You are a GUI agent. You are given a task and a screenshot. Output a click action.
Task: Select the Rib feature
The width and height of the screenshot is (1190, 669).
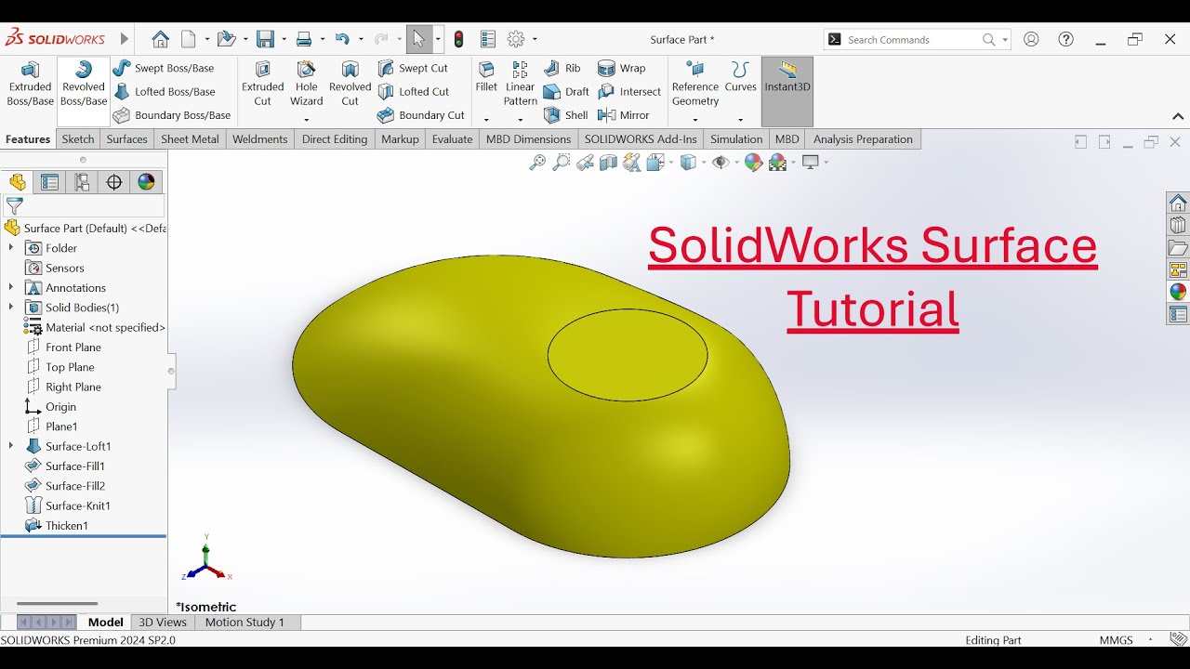pos(562,68)
